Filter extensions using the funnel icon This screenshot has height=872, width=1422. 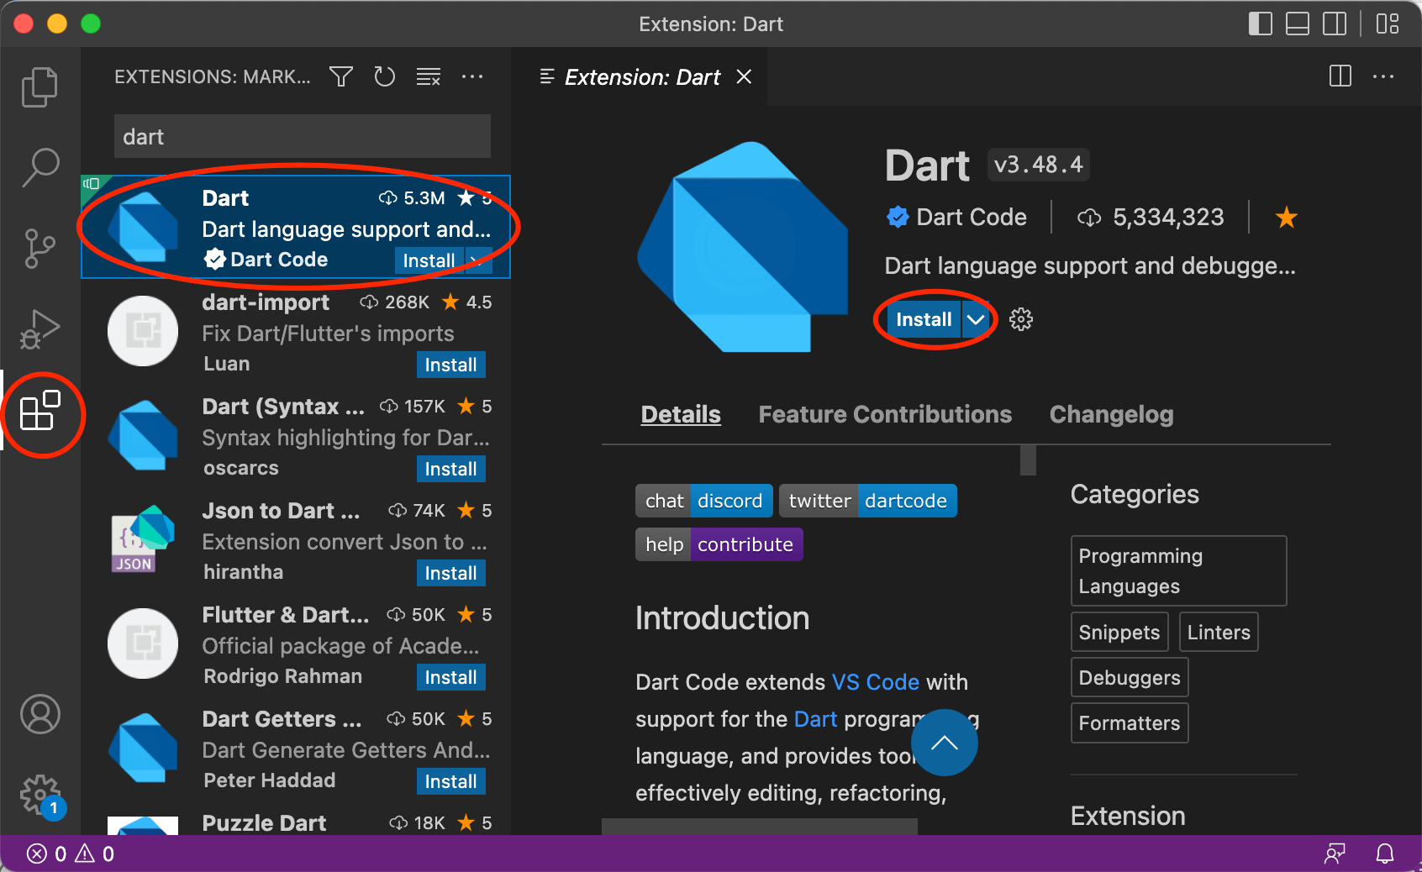point(340,77)
